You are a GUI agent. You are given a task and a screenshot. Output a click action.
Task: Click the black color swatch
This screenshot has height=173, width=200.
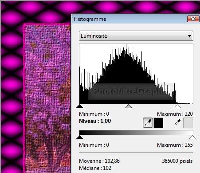point(158,123)
